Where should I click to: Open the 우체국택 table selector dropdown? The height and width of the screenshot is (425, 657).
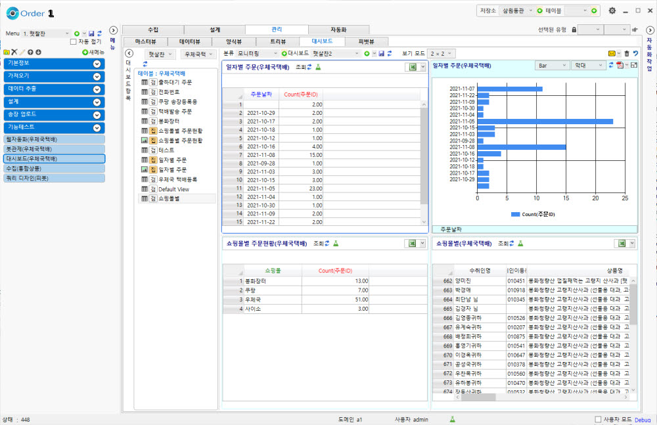tap(198, 54)
